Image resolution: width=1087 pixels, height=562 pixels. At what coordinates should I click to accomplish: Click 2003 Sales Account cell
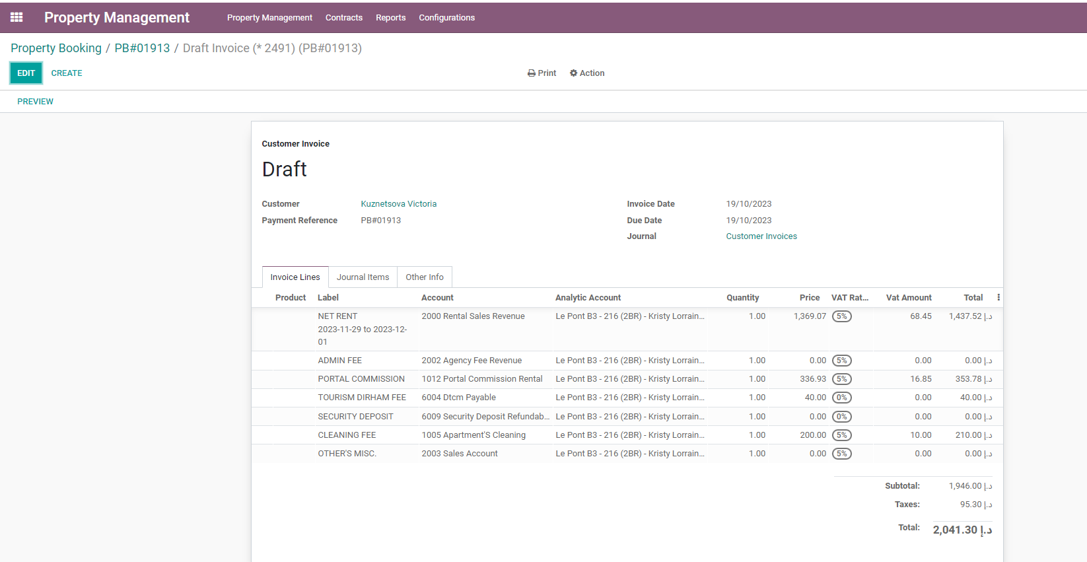click(x=460, y=454)
